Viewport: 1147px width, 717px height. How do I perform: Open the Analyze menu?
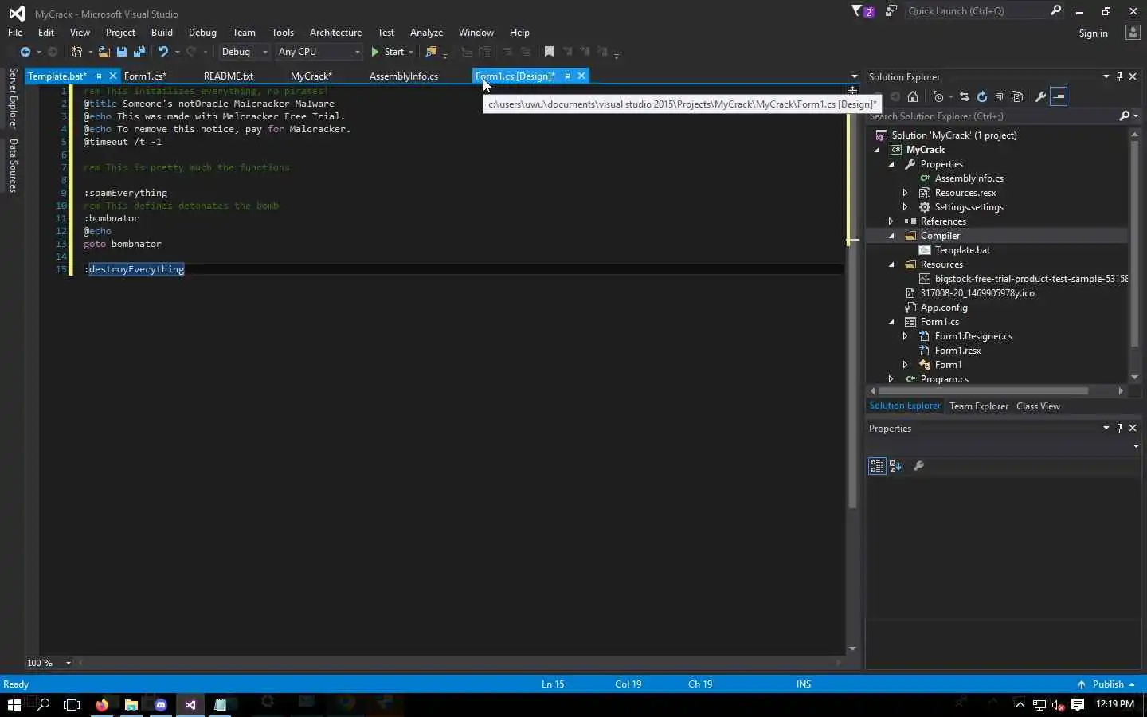426,33
